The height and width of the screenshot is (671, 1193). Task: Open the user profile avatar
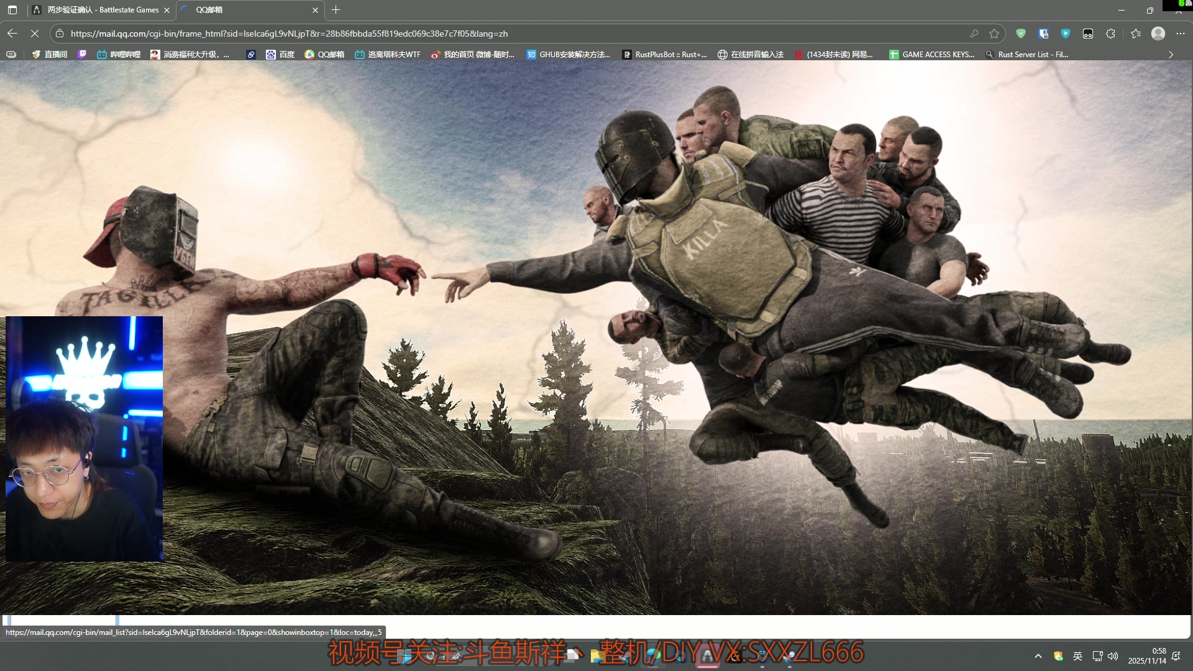[1158, 34]
